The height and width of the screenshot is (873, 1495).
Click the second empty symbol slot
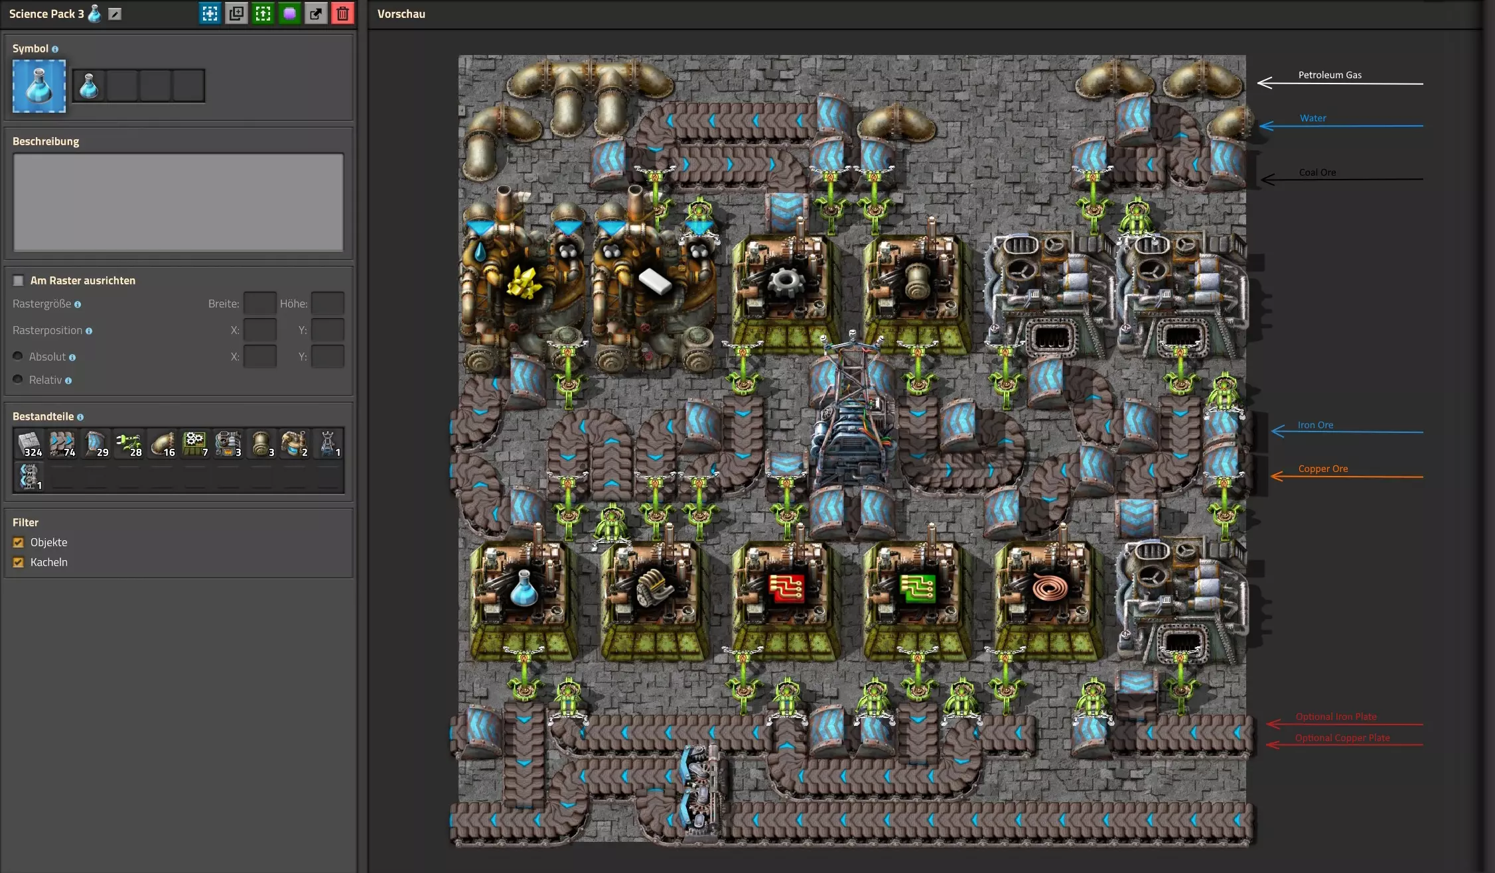click(122, 86)
